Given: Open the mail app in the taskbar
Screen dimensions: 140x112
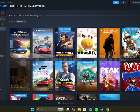Looking at the screenshot, I should click(90, 109).
